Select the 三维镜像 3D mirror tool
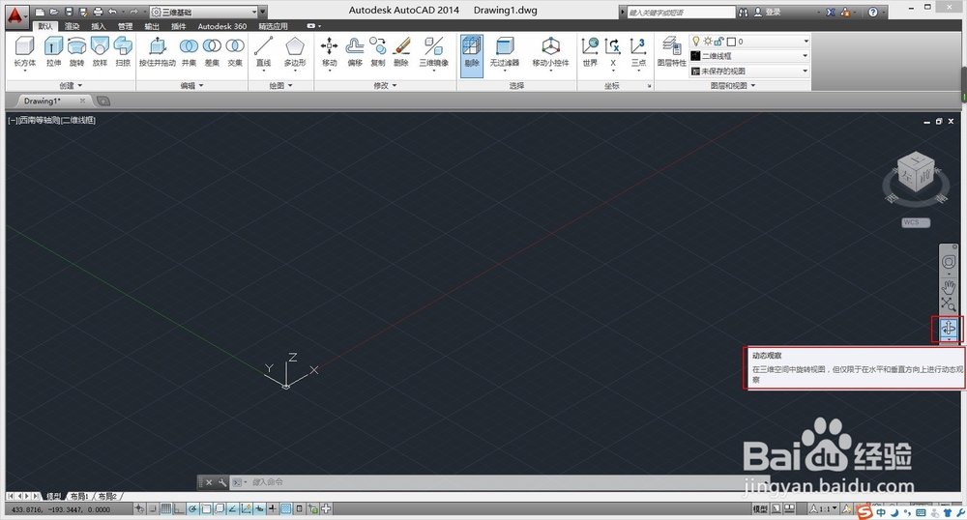The image size is (967, 520). 433,52
